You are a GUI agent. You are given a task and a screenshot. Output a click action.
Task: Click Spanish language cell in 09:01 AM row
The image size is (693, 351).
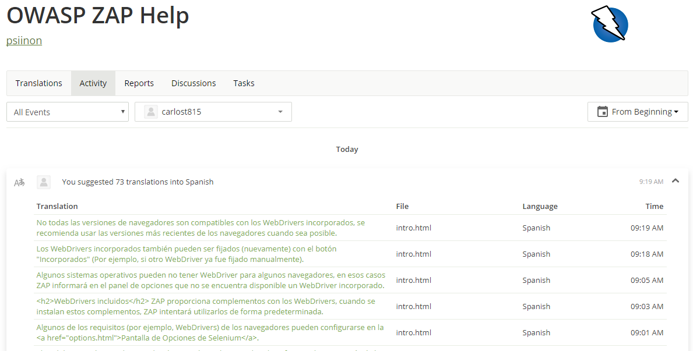(536, 332)
